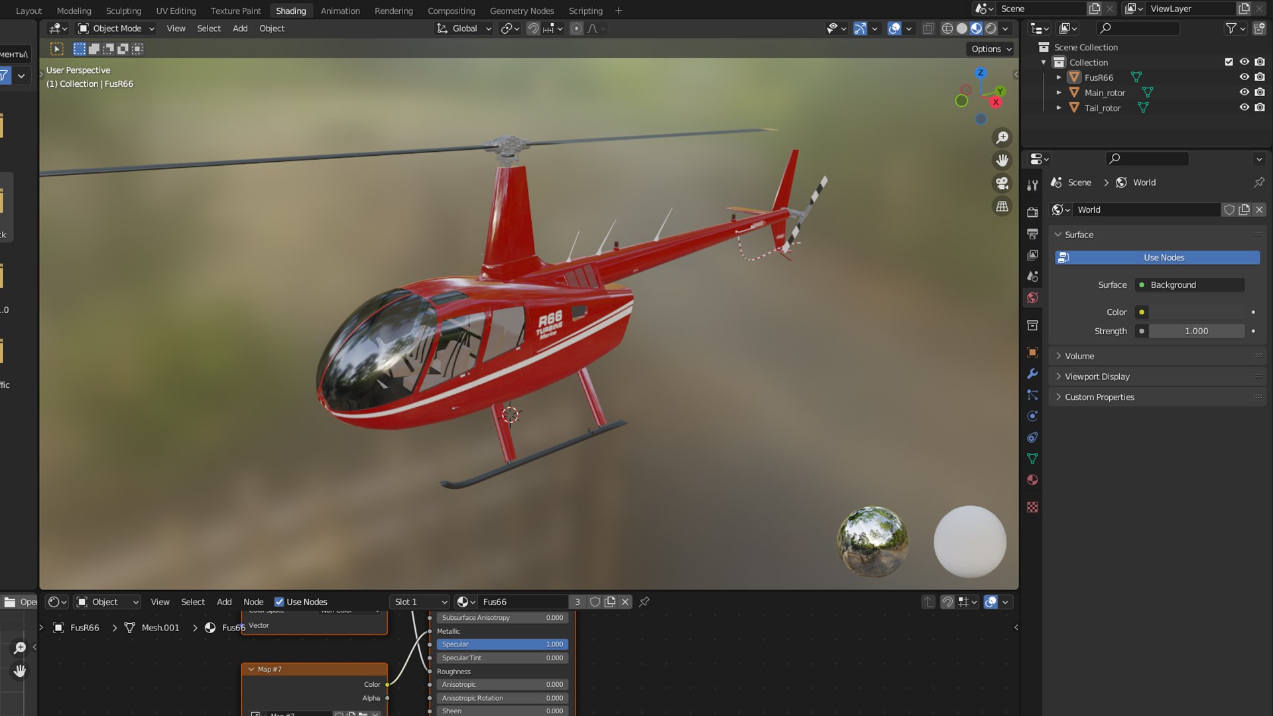The width and height of the screenshot is (1273, 716).
Task: Expand the Custom Properties panel
Action: click(x=1158, y=397)
